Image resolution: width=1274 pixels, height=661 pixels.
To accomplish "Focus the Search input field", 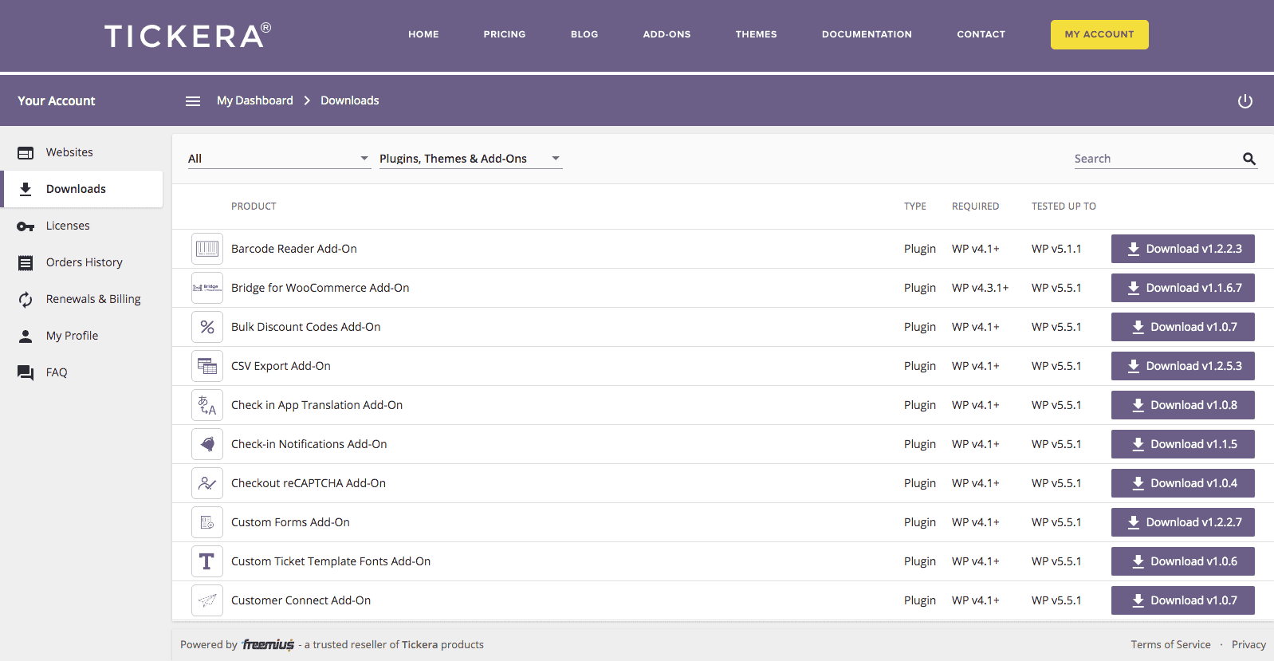I will (x=1156, y=159).
